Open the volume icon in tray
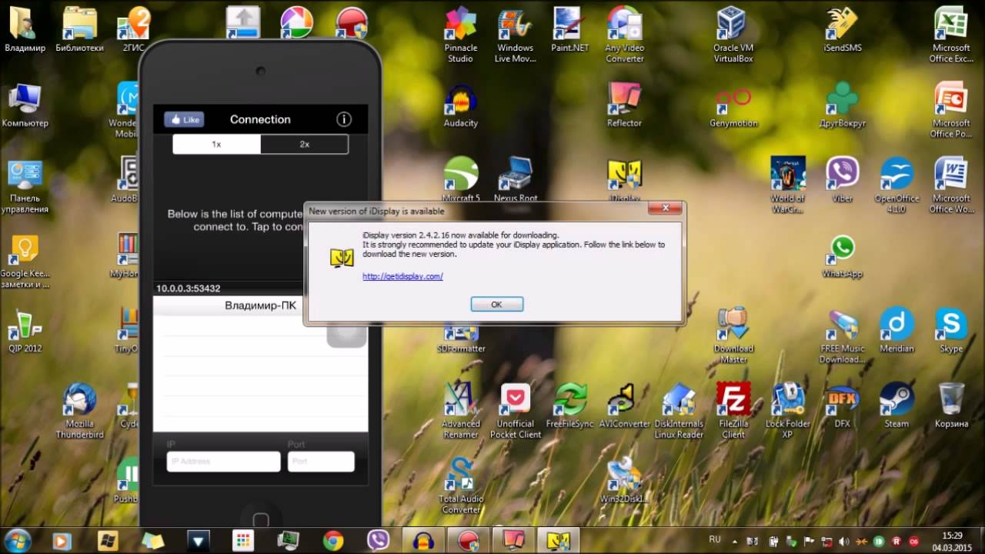Image resolution: width=985 pixels, height=554 pixels. coord(846,540)
